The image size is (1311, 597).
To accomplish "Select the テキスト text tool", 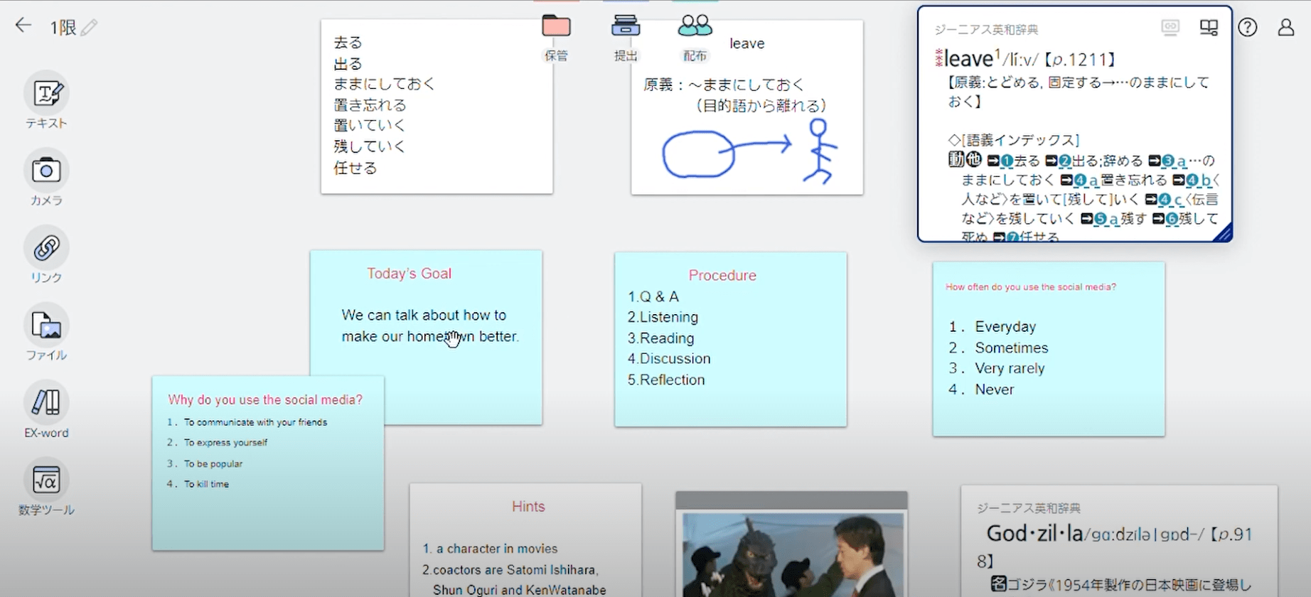I will 46,94.
